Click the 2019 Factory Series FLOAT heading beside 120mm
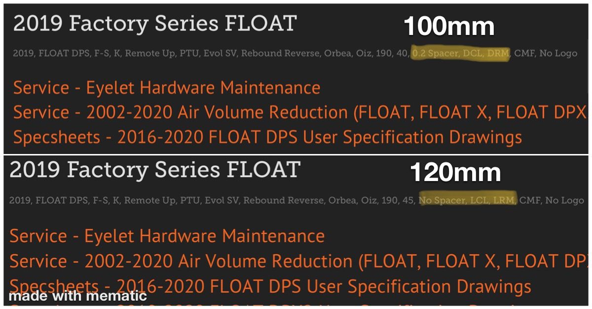Viewport: 592px width, 309px height. [x=155, y=170]
